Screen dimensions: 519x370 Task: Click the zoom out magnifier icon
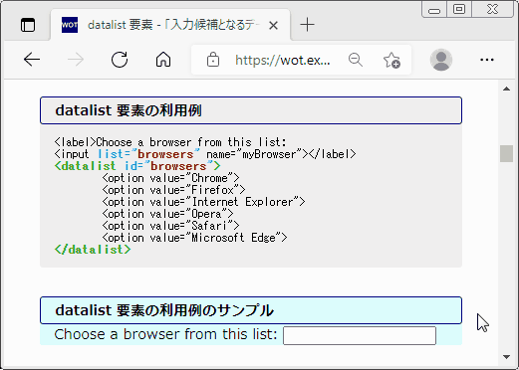pyautogui.click(x=356, y=60)
